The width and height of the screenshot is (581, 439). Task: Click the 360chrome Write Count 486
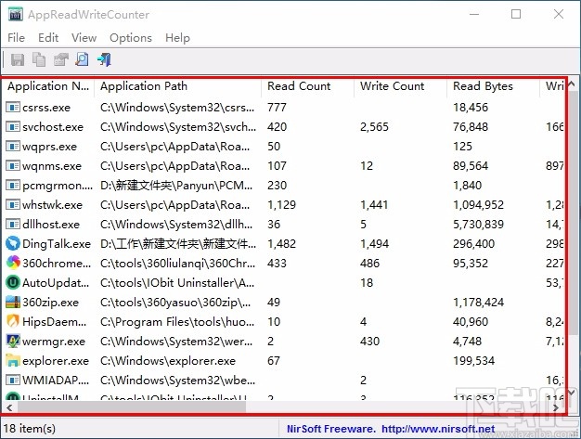coord(369,263)
